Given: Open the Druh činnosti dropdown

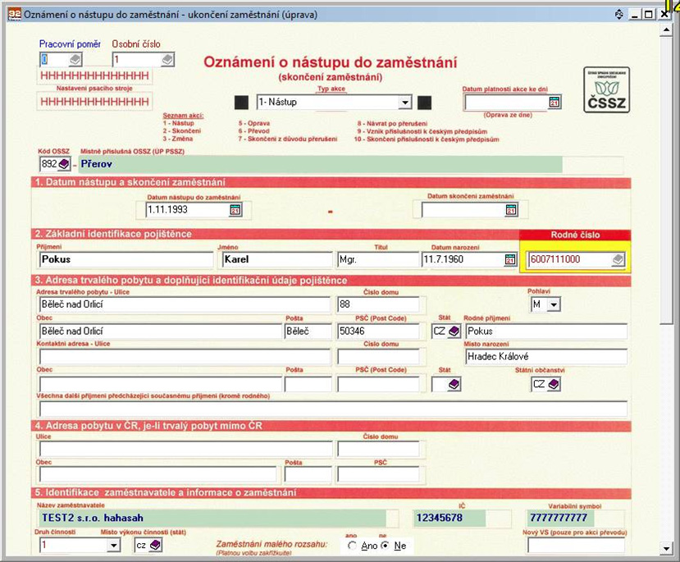Looking at the screenshot, I should pyautogui.click(x=114, y=545).
